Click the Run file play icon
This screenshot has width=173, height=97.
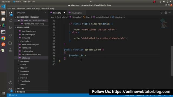[161, 13]
